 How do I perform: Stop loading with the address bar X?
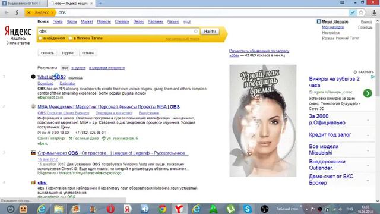tap(29, 12)
